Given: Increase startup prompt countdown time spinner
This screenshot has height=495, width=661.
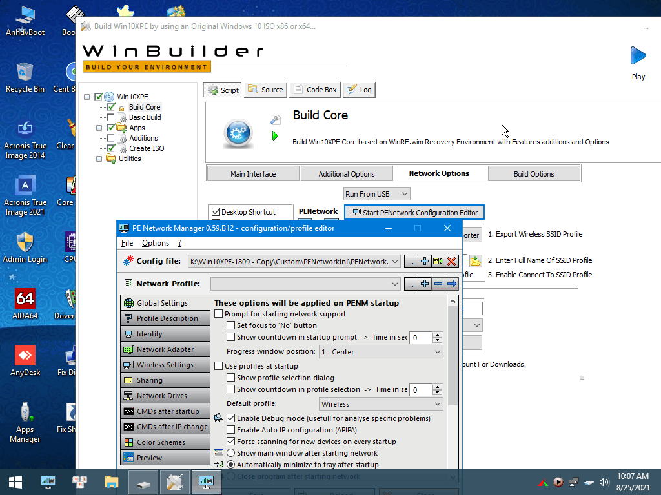Looking at the screenshot, I should [x=437, y=335].
